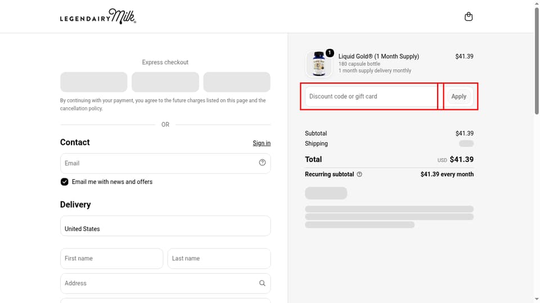540x303 pixels.
Task: Focus the Discount code or gift card field
Action: pyautogui.click(x=371, y=96)
